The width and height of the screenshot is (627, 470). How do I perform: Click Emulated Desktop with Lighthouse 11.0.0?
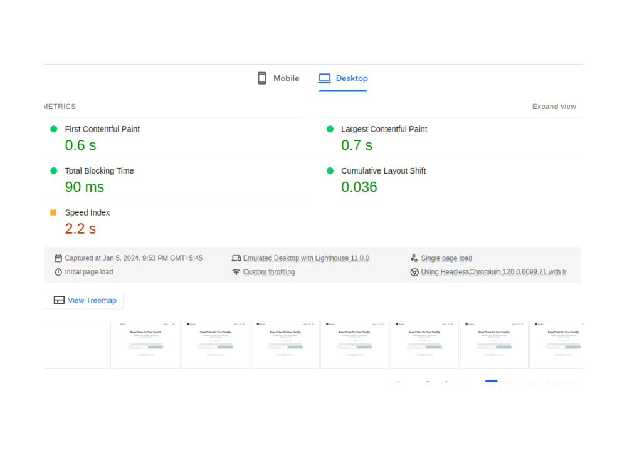tap(306, 258)
